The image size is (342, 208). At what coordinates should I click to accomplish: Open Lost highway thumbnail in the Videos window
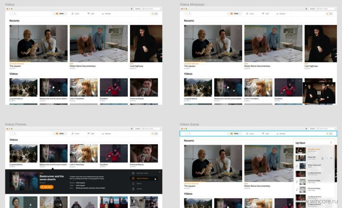tap(146, 43)
